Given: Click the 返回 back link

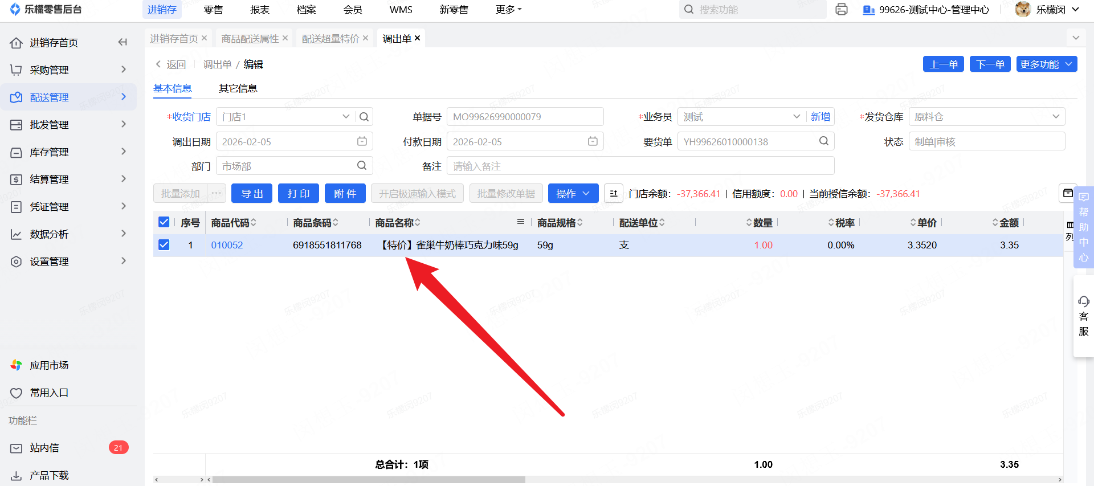Looking at the screenshot, I should pos(170,64).
